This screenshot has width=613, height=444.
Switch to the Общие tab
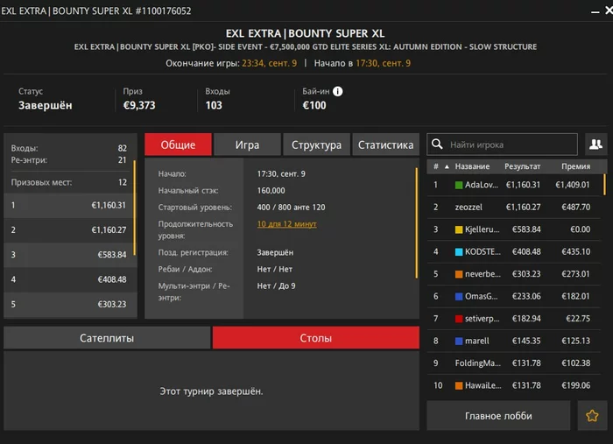point(178,144)
